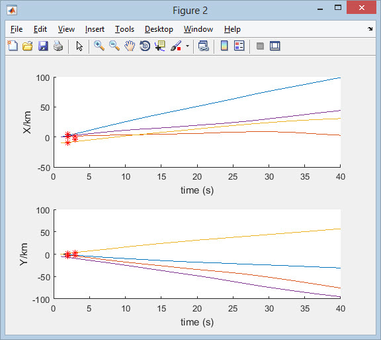Dock the figure using corner arrow
381x340 pixels.
tap(370, 28)
